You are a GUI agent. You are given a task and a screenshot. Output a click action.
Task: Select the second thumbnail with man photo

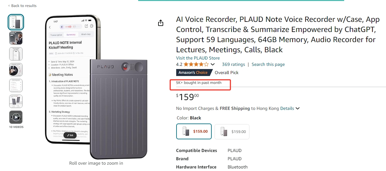16,38
